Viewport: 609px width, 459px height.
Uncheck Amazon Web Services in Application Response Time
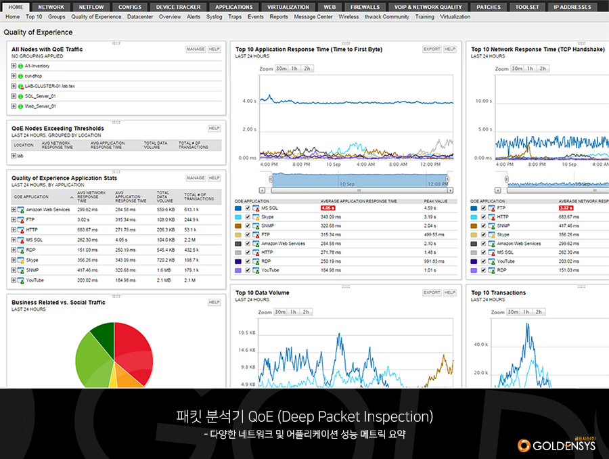(248, 244)
